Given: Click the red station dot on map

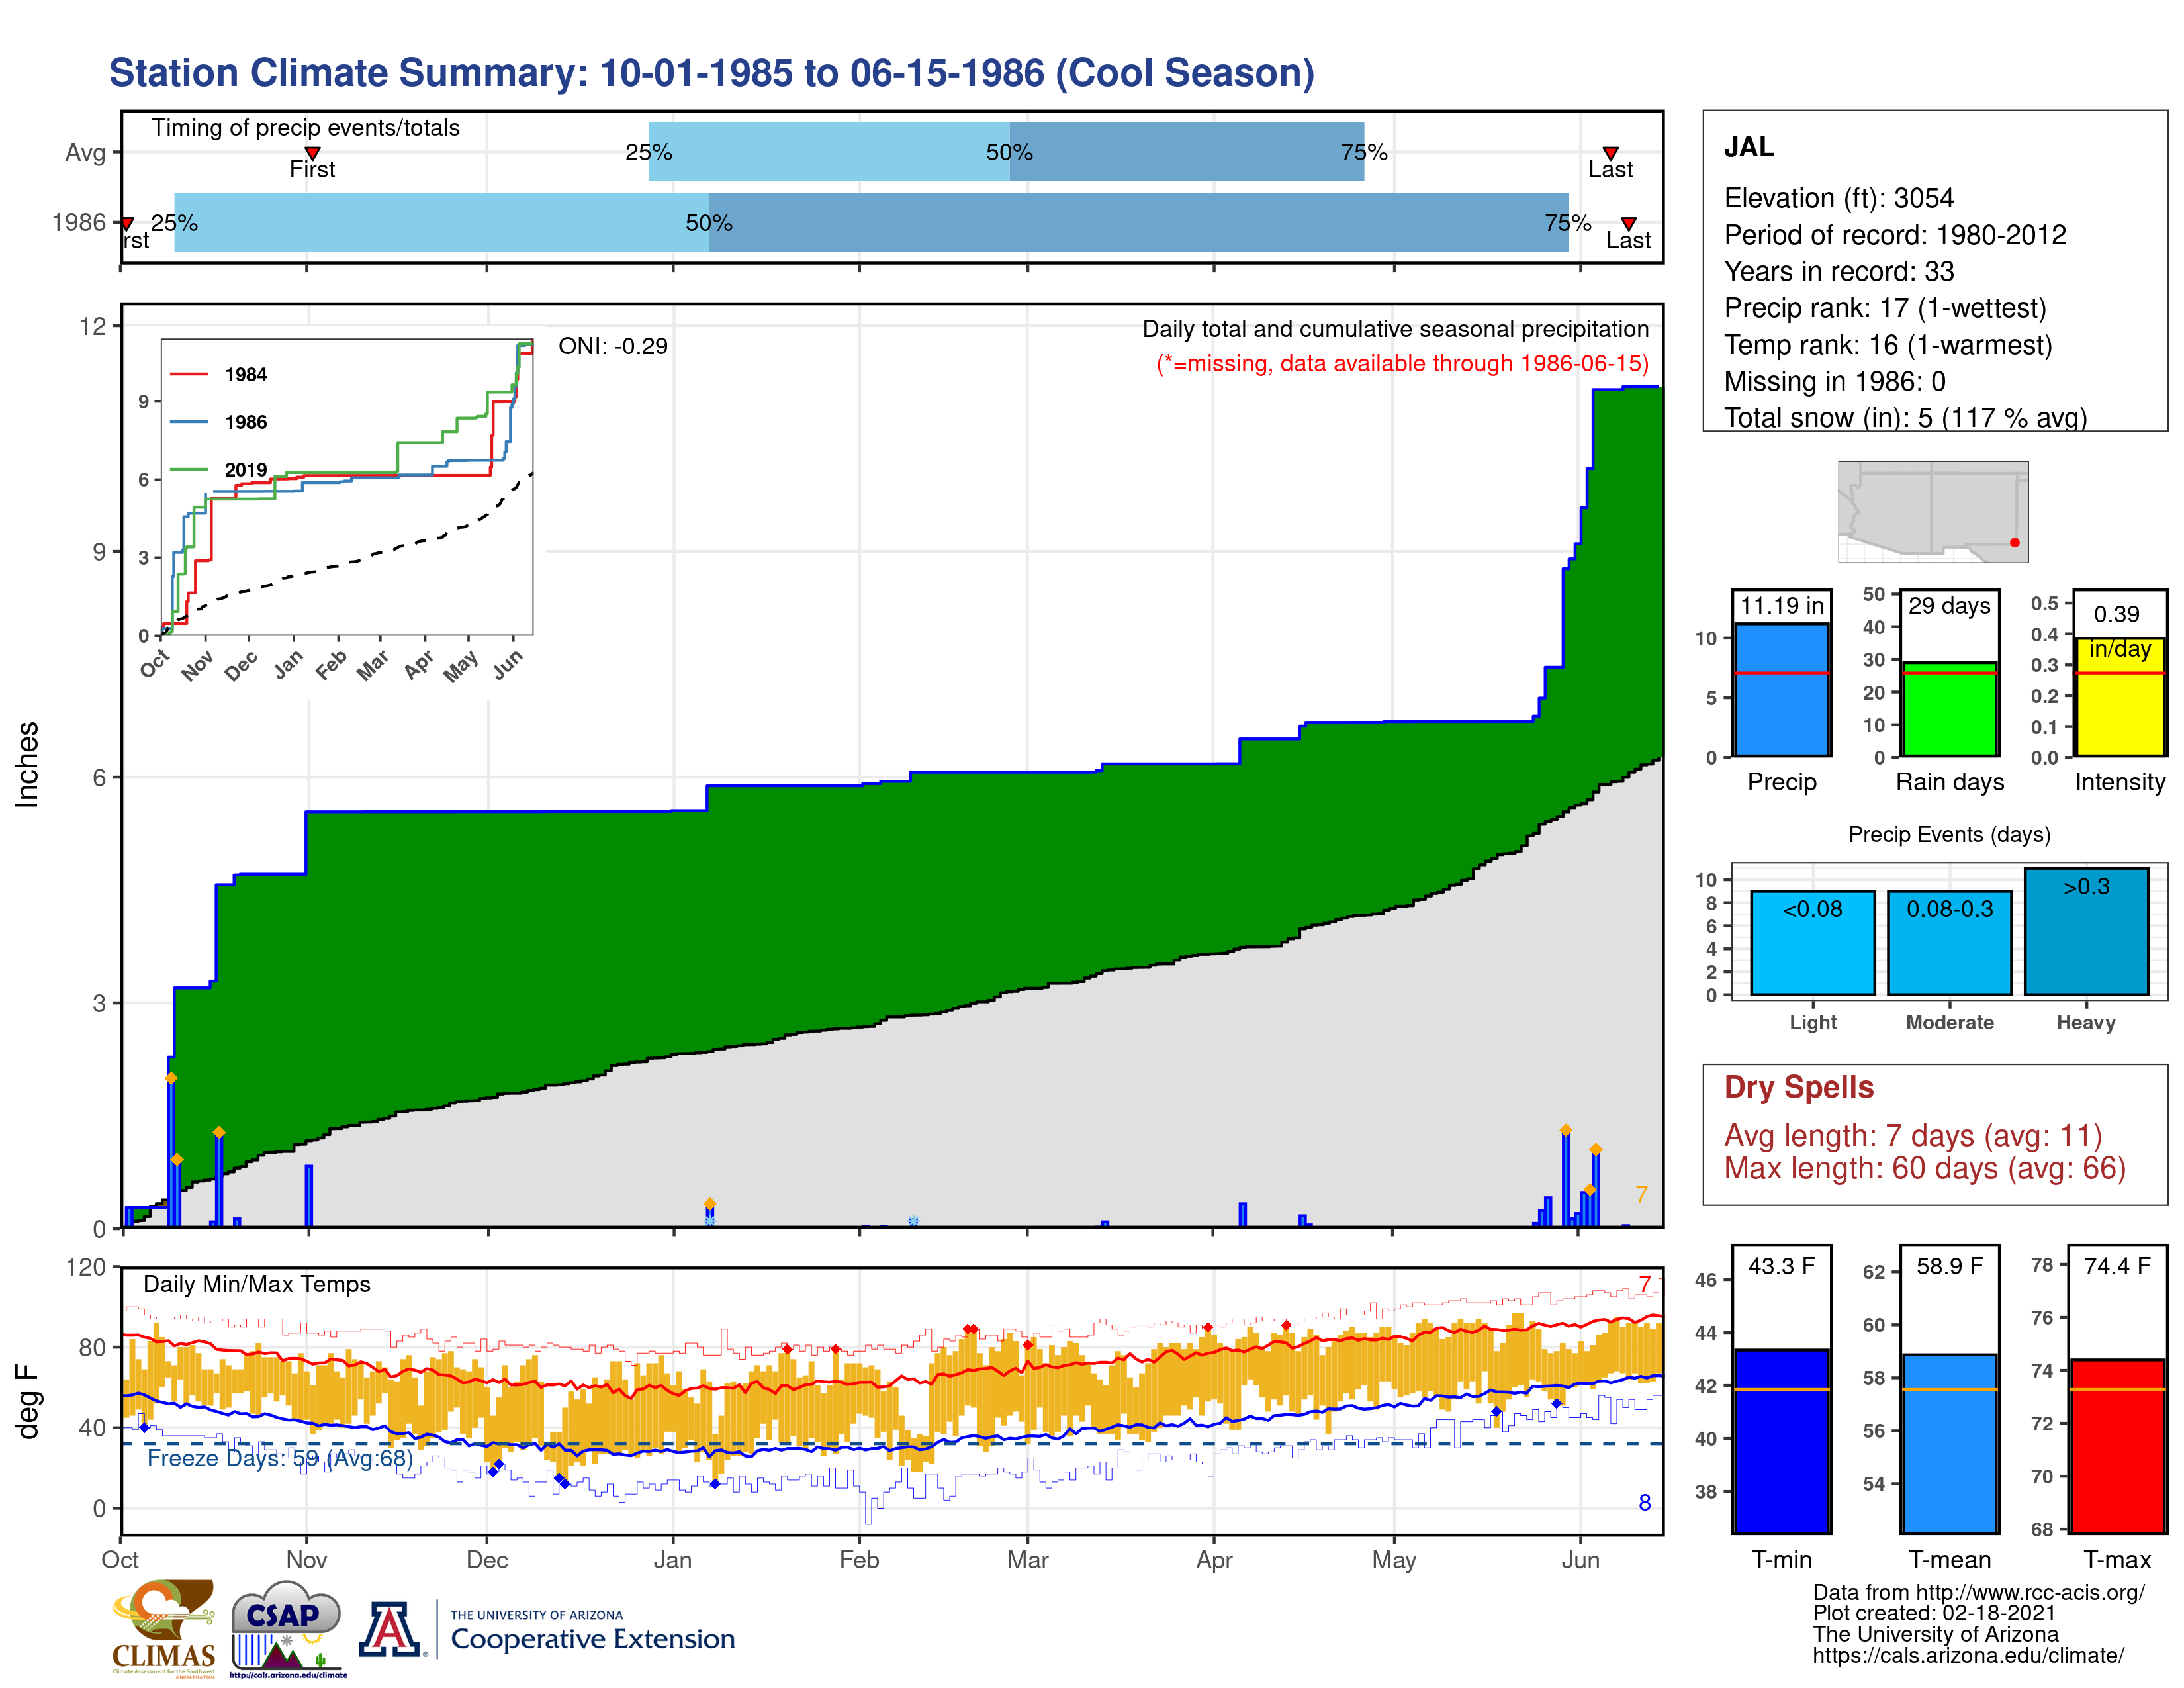Looking at the screenshot, I should click(x=2014, y=542).
